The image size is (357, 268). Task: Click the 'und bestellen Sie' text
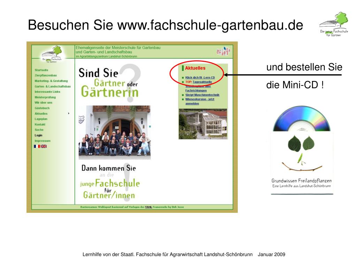(x=304, y=67)
